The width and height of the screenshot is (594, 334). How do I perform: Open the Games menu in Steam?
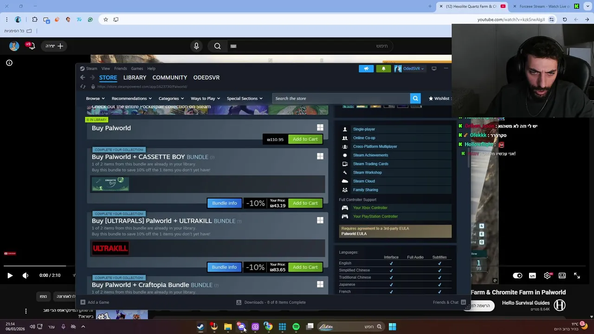pyautogui.click(x=137, y=69)
